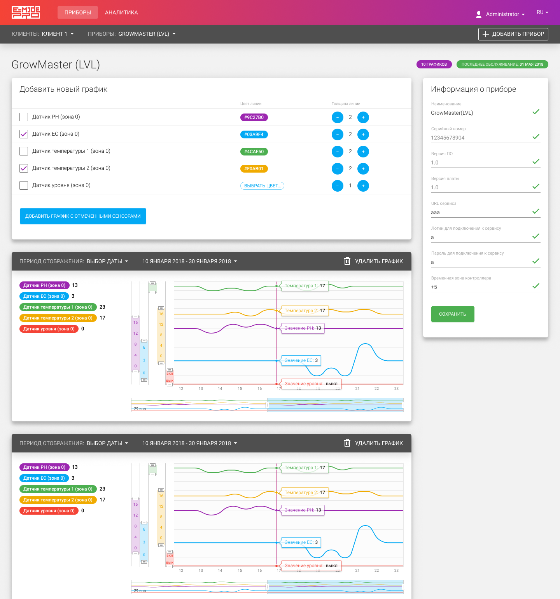
Task: Increase thickness for Датчик температуры 2
Action: pos(363,169)
